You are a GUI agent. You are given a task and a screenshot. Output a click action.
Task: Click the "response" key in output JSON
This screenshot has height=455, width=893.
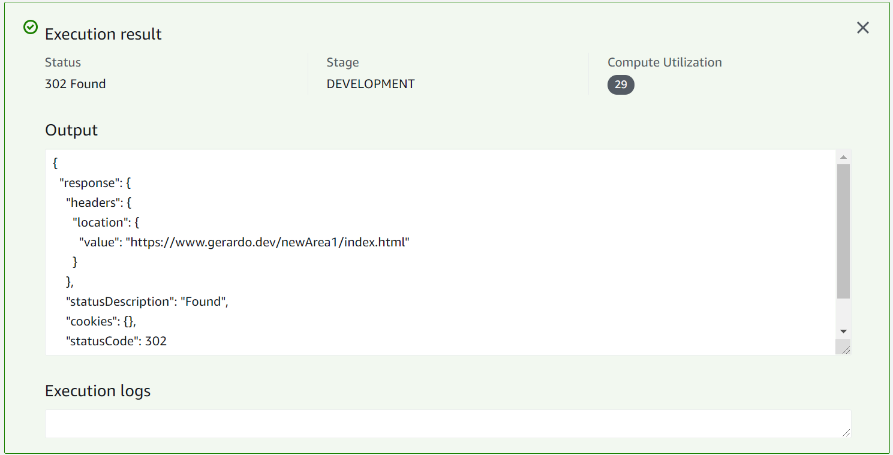88,183
